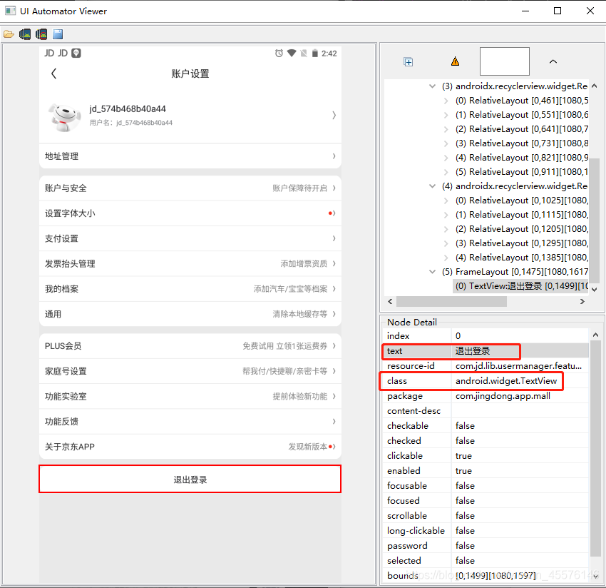Click the search box in the hierarchy panel

coord(504,61)
